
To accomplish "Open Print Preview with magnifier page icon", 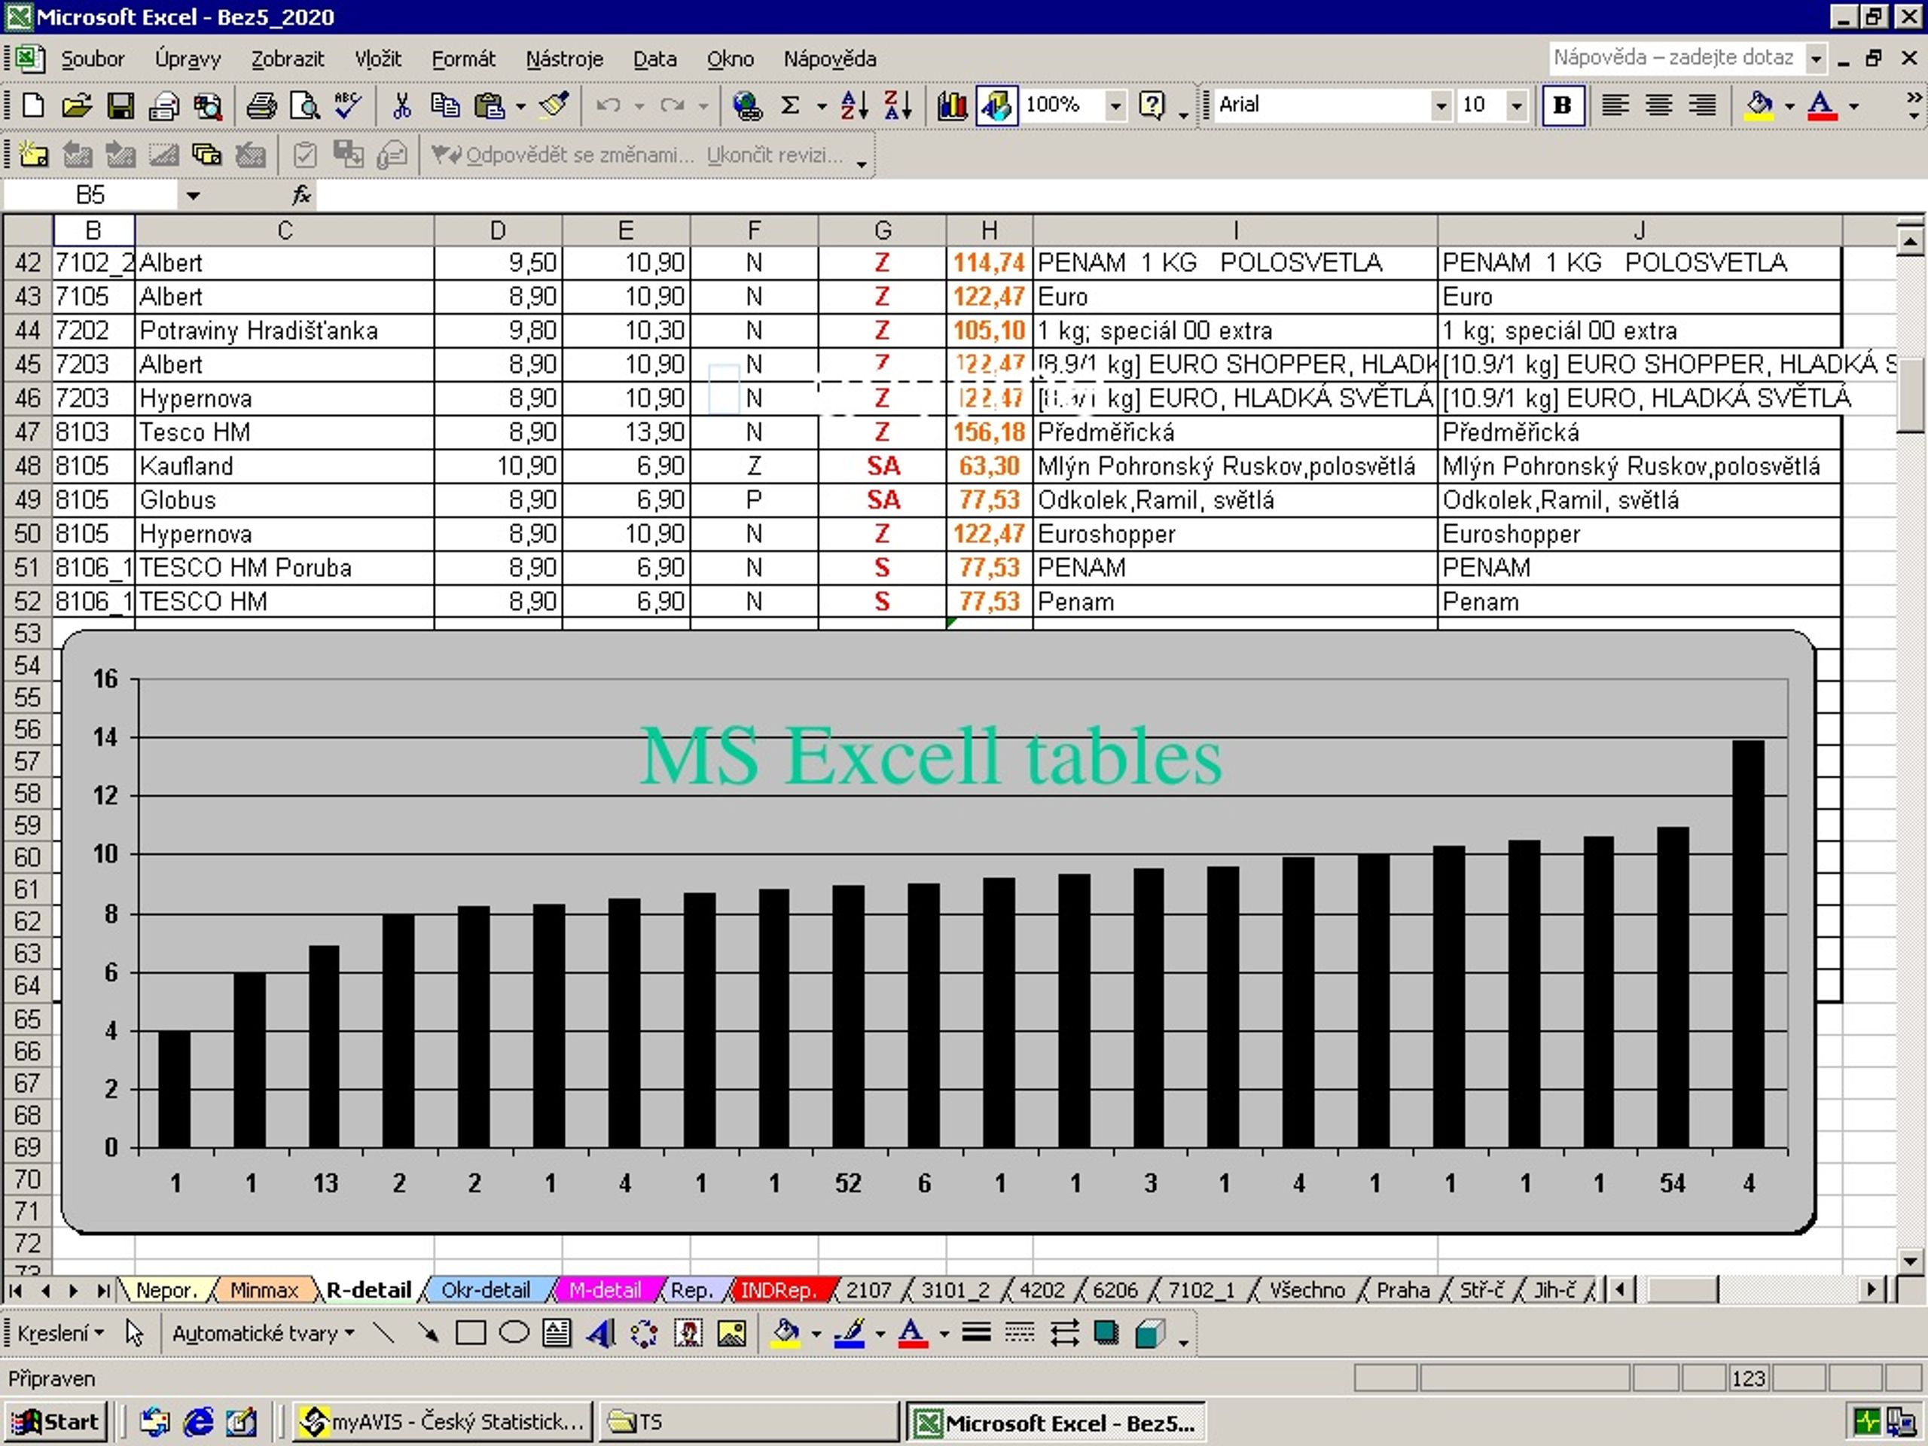I will [x=305, y=105].
